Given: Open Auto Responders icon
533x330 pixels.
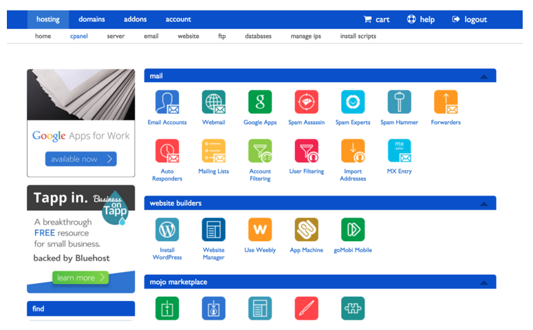Looking at the screenshot, I should click(x=167, y=151).
